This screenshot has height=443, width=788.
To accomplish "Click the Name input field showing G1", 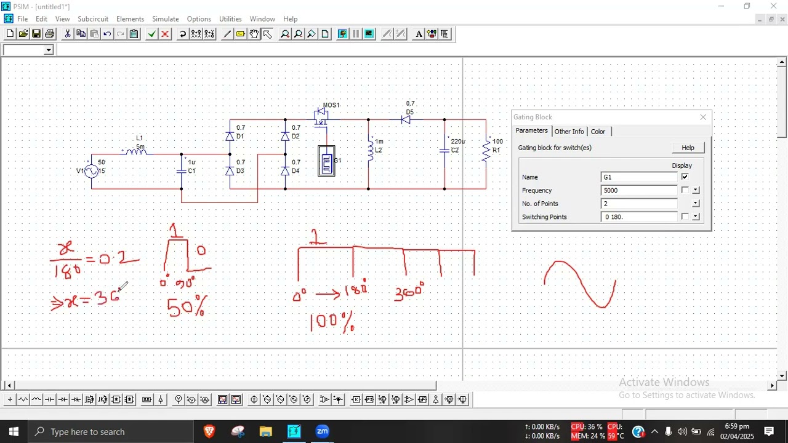I will point(639,177).
